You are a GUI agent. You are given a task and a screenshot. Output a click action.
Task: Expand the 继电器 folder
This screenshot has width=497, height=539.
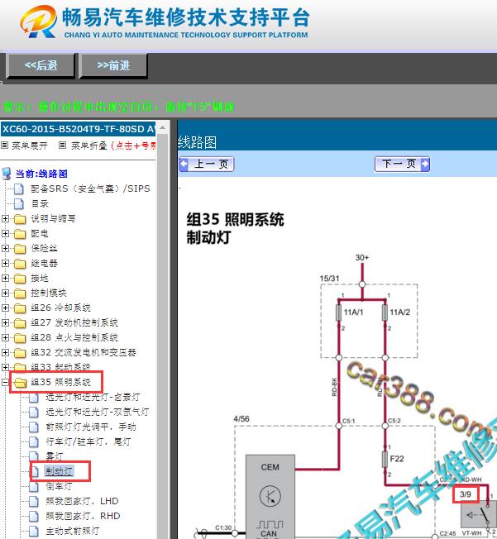pyautogui.click(x=5, y=264)
